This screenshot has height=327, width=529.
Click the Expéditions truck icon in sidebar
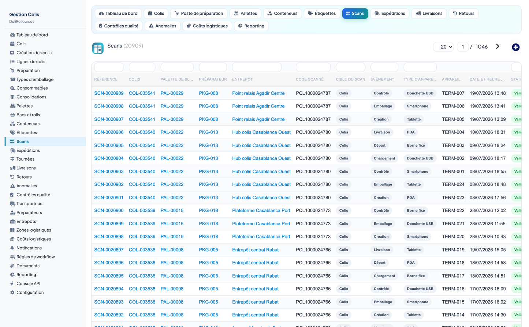[12, 150]
